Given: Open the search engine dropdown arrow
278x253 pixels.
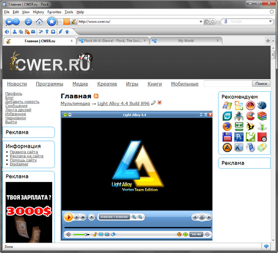Looking at the screenshot, I should tap(270, 21).
